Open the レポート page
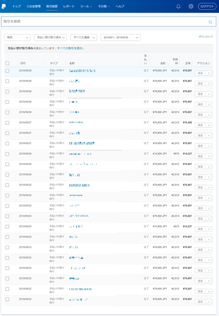The width and height of the screenshot is (219, 316). click(x=69, y=6)
